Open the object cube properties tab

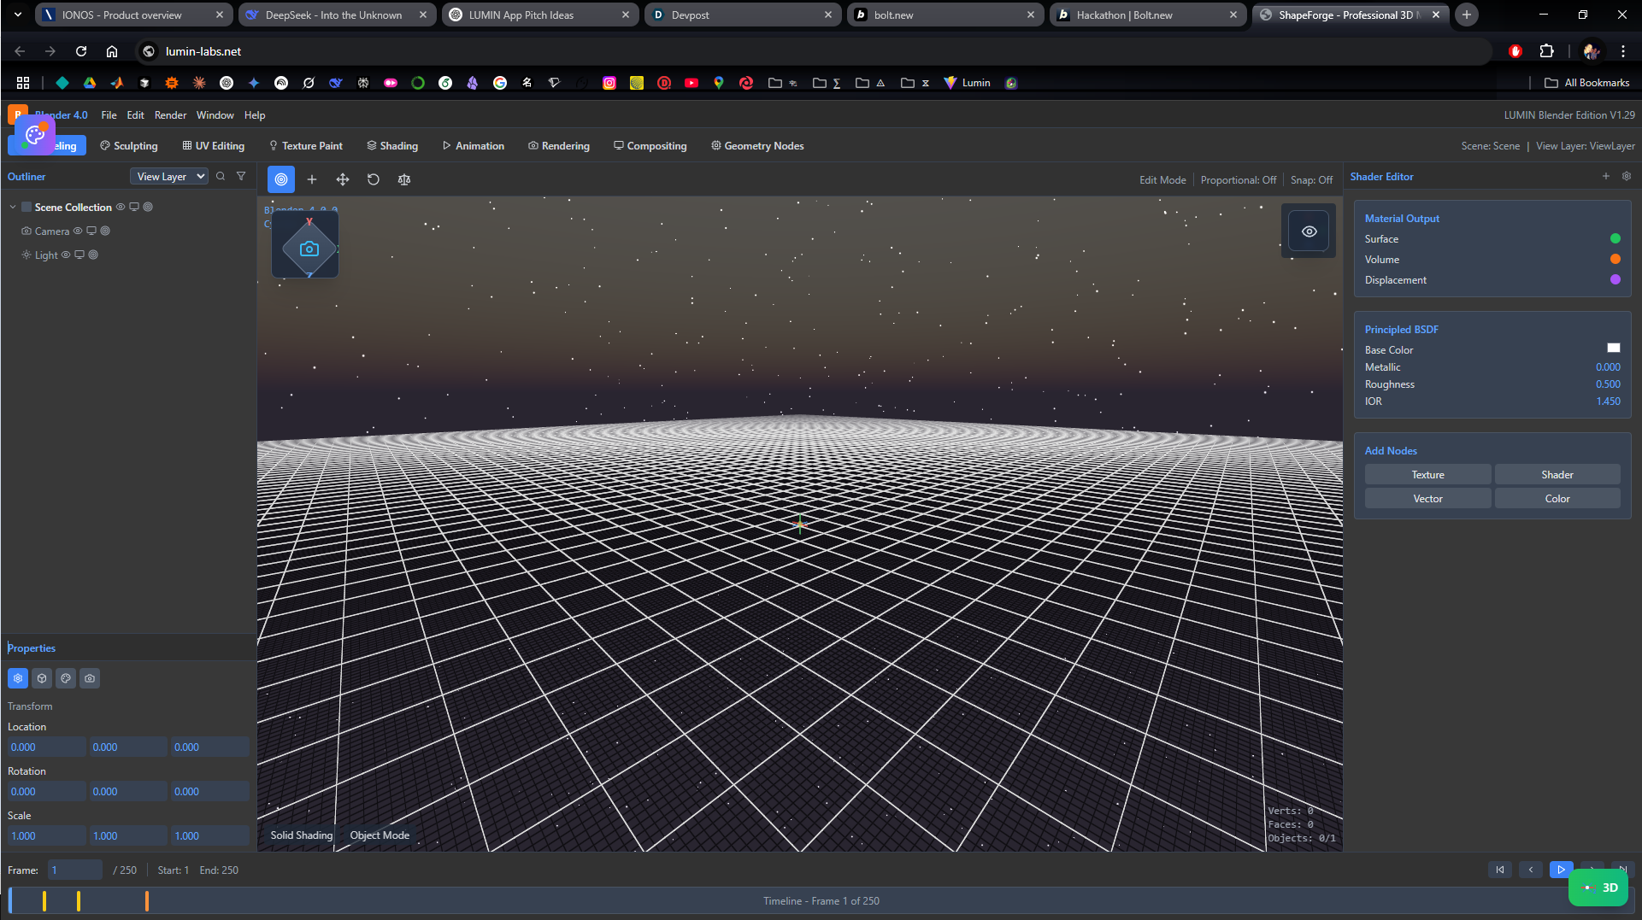[42, 678]
